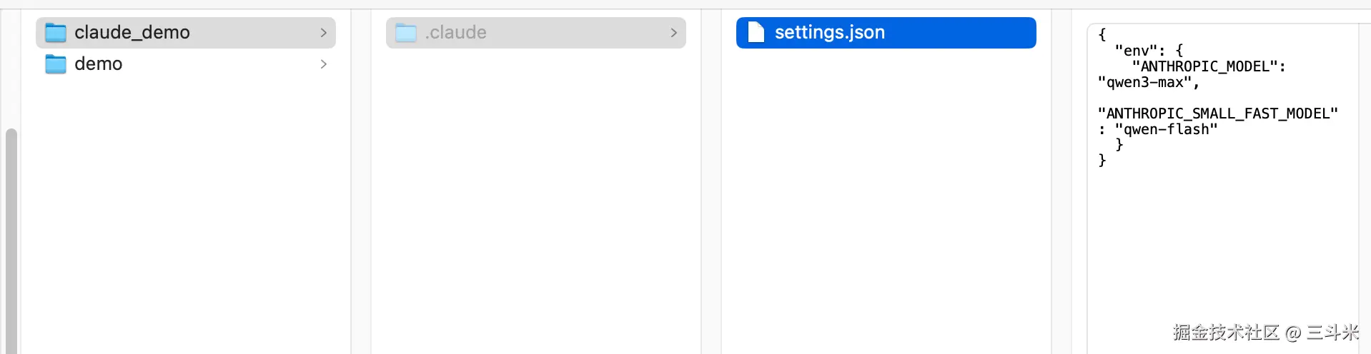Click the "env" key in JSON preview
The height and width of the screenshot is (354, 1371).
pyautogui.click(x=1136, y=51)
